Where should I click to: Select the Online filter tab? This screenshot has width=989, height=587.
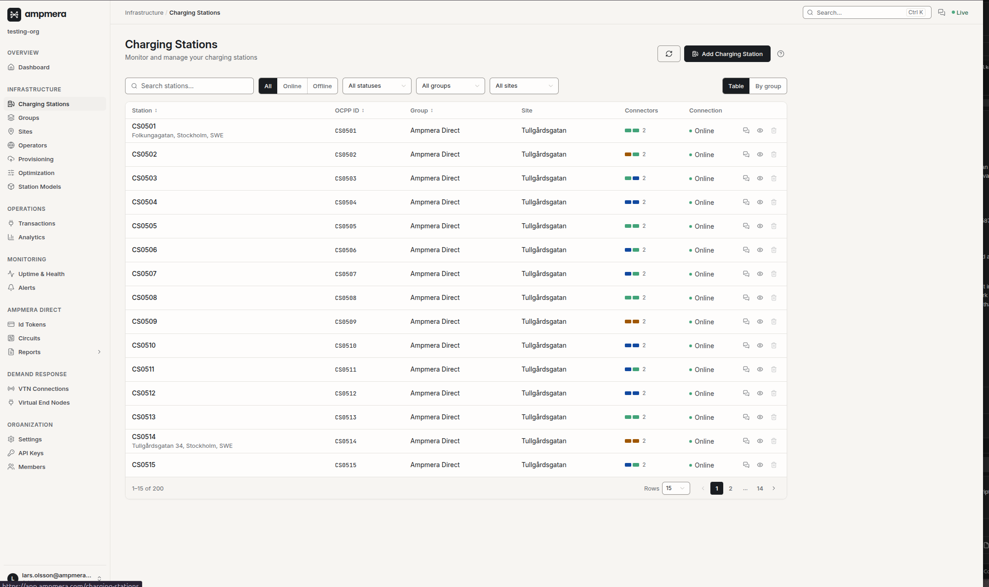[292, 86]
